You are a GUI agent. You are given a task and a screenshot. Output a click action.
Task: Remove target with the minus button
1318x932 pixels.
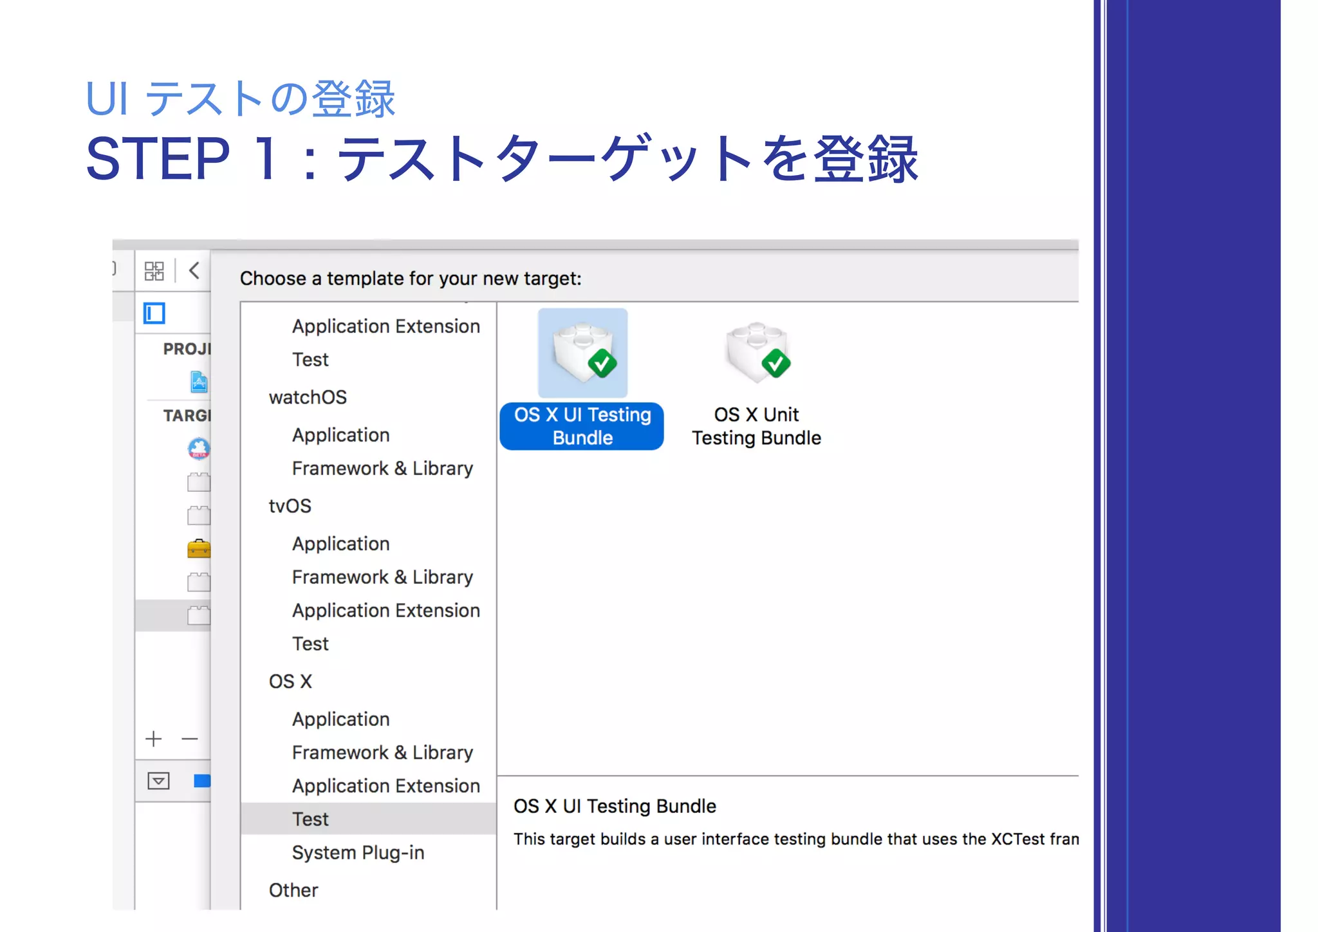[189, 739]
